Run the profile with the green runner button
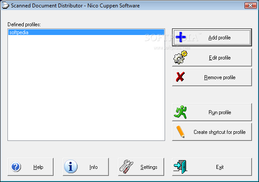Viewport: 259px width, 182px height. click(212, 112)
